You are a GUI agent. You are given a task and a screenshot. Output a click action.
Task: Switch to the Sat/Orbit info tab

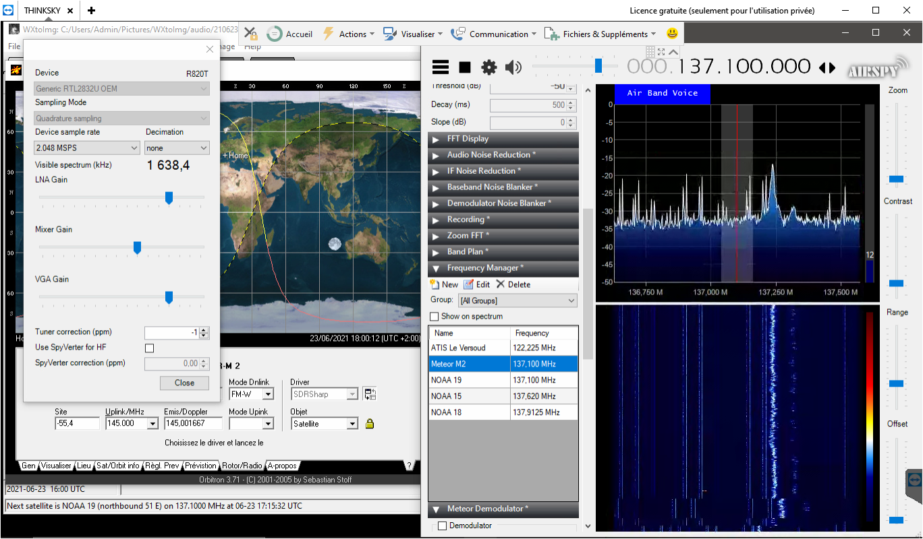tap(118, 466)
